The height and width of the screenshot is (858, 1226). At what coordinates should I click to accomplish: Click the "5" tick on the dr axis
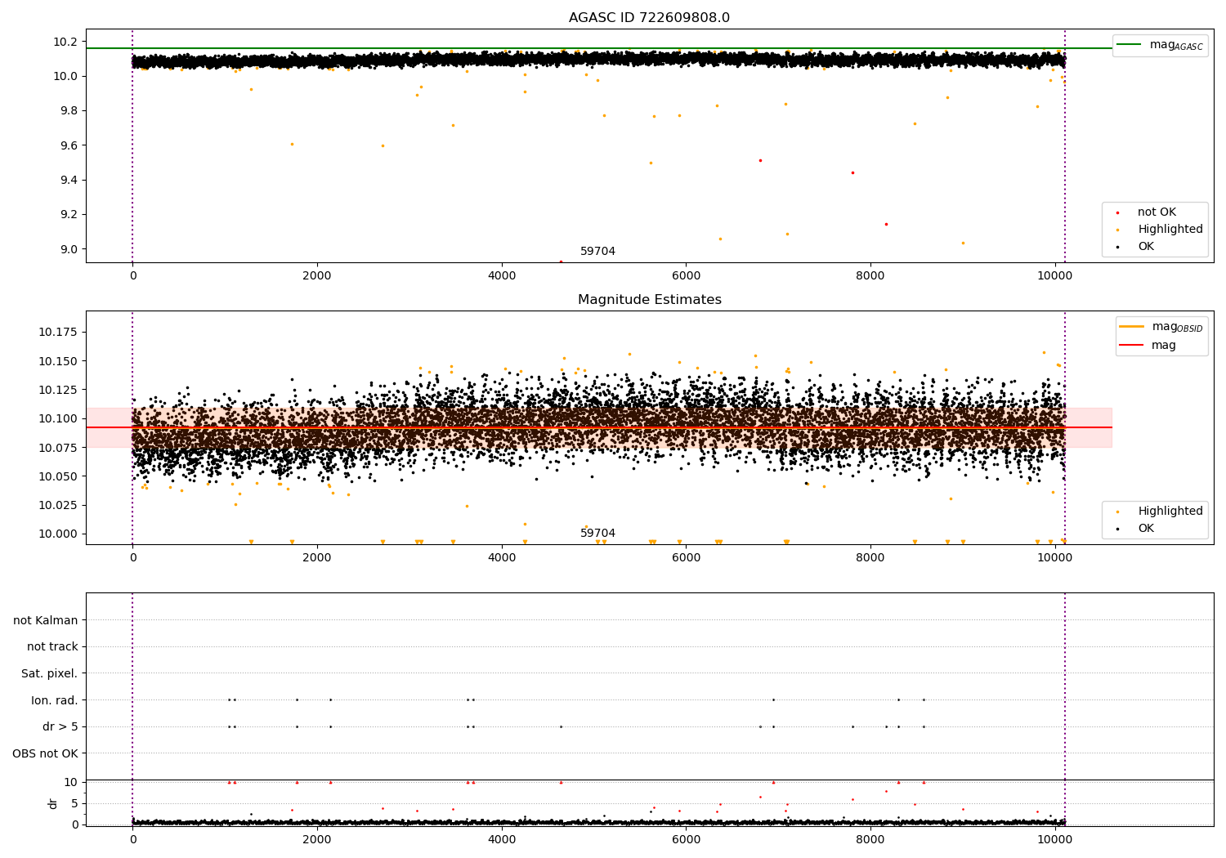click(75, 803)
